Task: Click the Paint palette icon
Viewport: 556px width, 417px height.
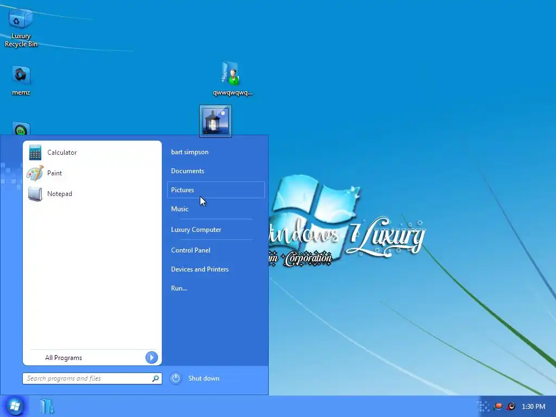Action: [35, 173]
